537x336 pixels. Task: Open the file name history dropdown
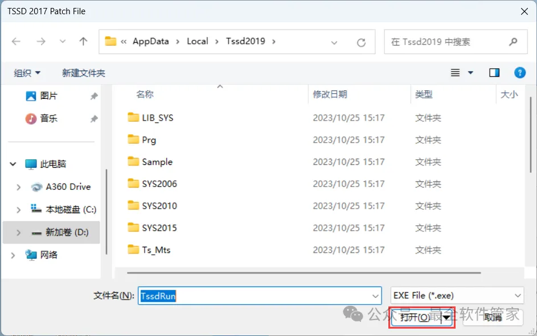tap(375, 296)
